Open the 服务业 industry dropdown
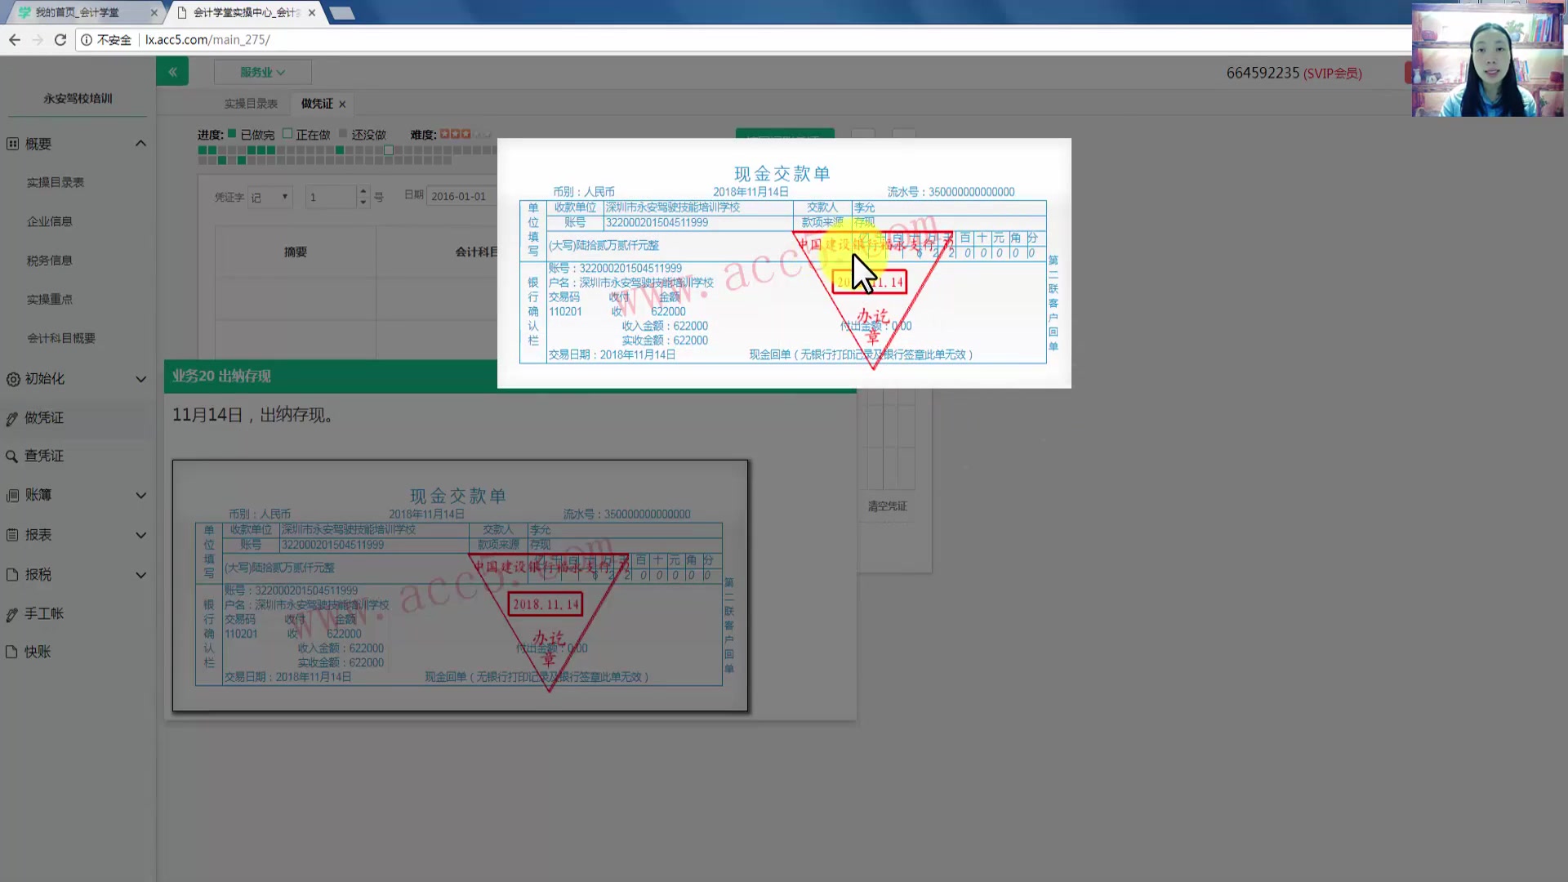Image resolution: width=1568 pixels, height=882 pixels. tap(262, 72)
